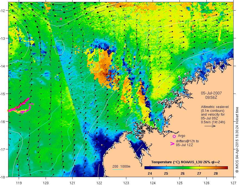Click latitude label '-15' on the y-axis
Image resolution: width=239 pixels, height=185 pixels.
(3, 94)
